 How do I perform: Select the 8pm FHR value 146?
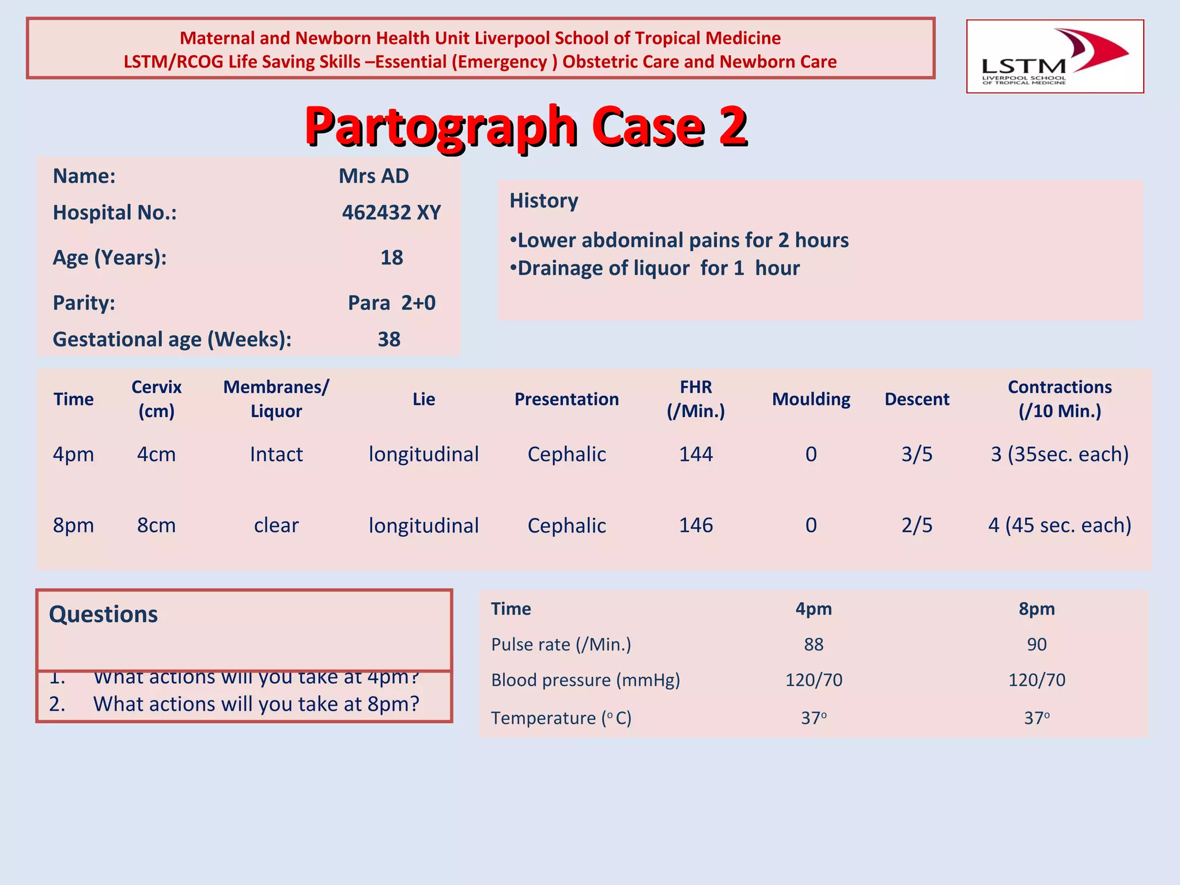[695, 525]
